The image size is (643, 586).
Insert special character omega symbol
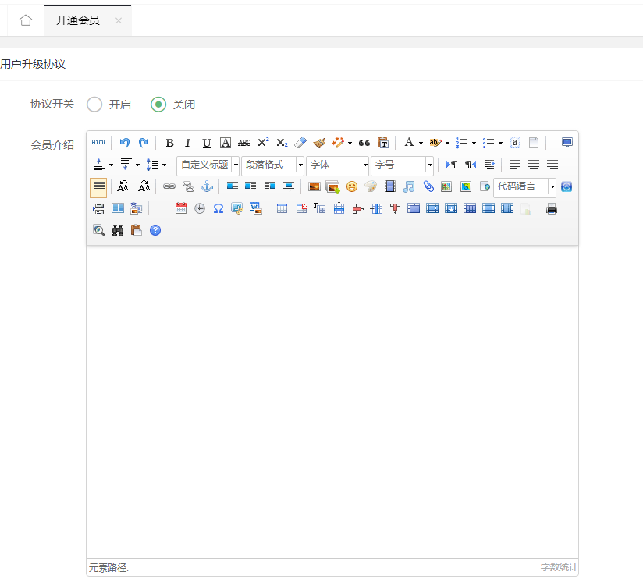pyautogui.click(x=218, y=209)
